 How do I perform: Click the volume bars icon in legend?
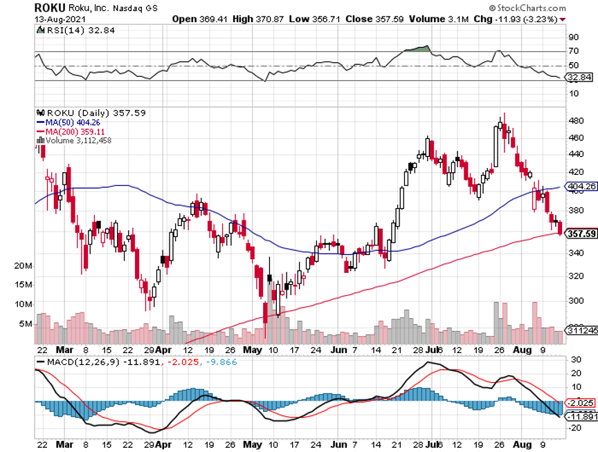coord(40,140)
